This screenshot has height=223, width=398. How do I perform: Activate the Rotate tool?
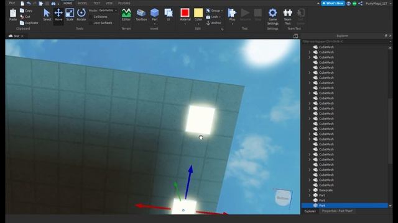[x=81, y=15]
